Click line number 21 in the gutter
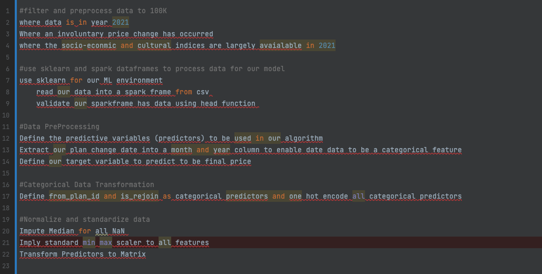Viewport: 542px width, 274px height. [6, 242]
